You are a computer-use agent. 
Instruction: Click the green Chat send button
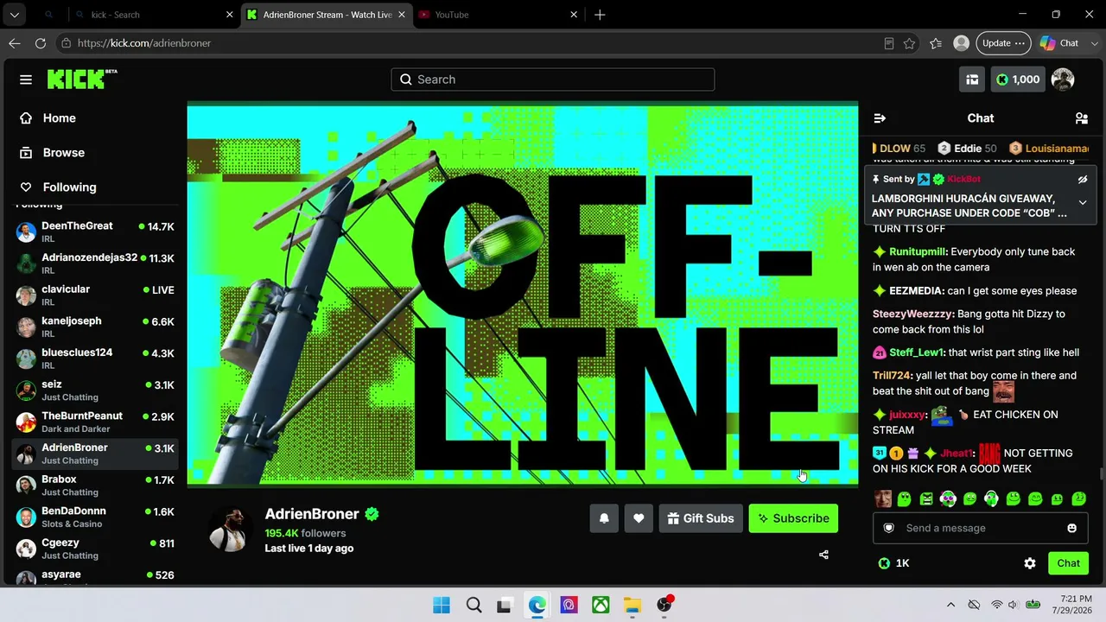[x=1068, y=563]
